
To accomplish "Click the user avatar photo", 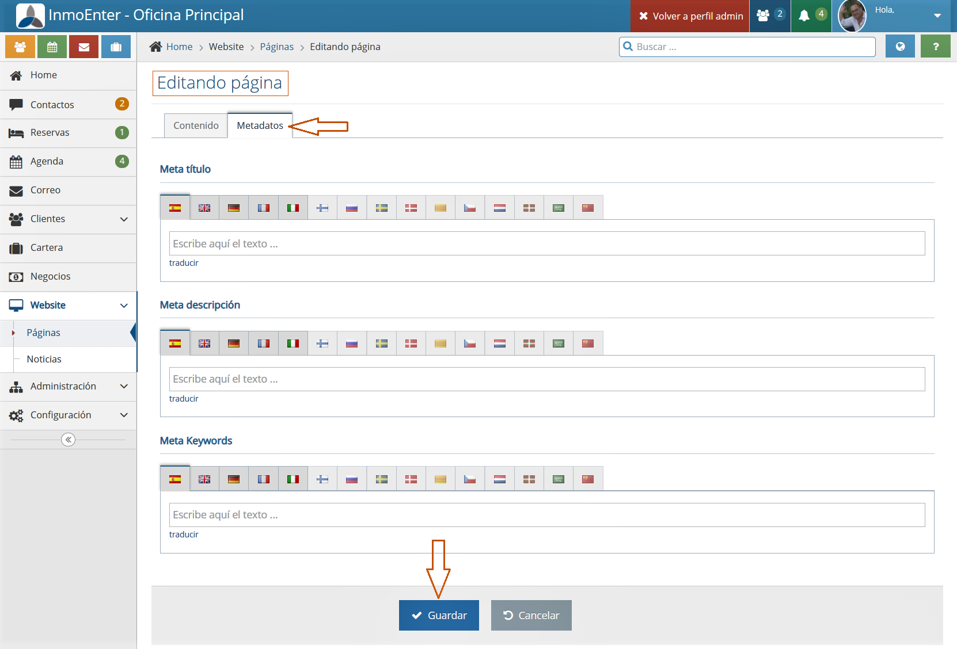I will pyautogui.click(x=852, y=16).
